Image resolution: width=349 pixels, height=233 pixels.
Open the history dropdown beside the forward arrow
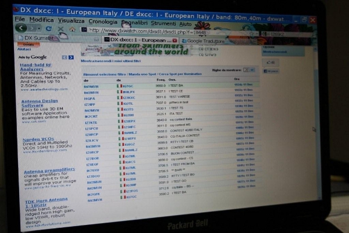tap(39, 28)
